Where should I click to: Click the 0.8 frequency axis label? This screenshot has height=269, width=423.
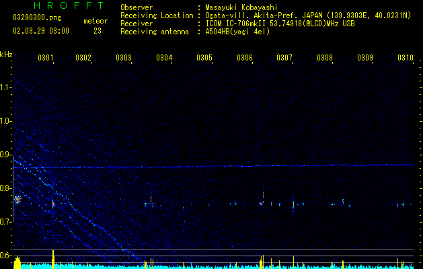6,188
